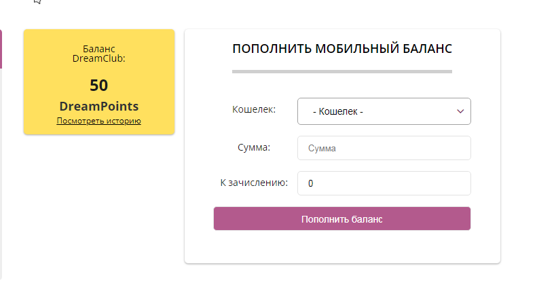The image size is (537, 283).
Task: Click the DreamPoints text on balance card
Action: click(x=99, y=106)
